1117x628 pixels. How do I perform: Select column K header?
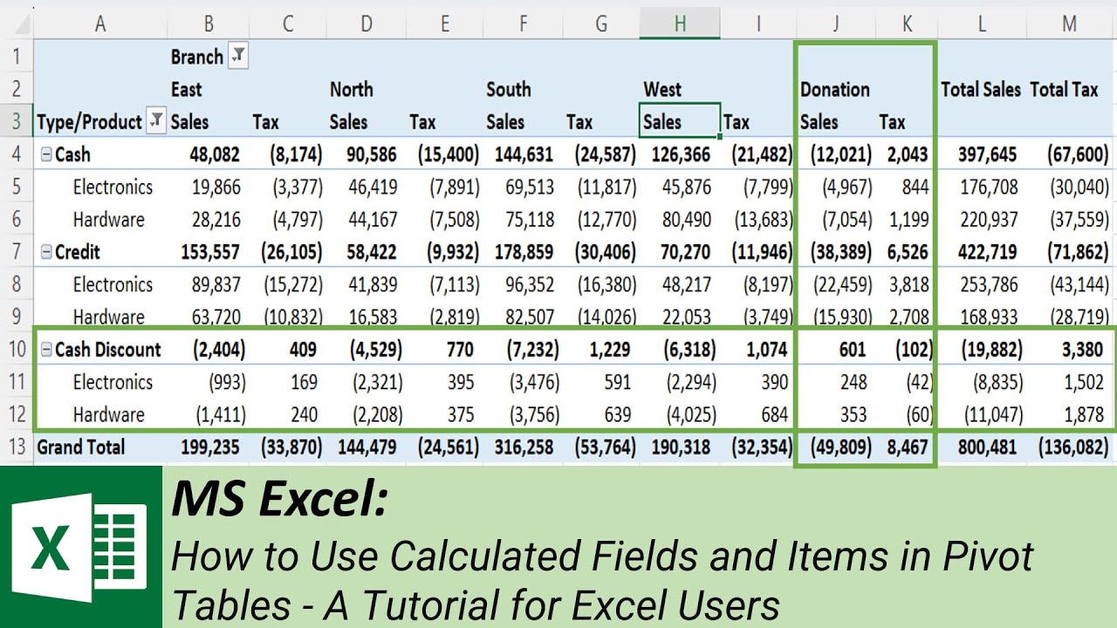907,24
